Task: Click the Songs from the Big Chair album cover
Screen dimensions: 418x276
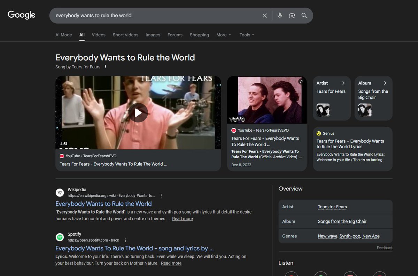Action: 365,110
